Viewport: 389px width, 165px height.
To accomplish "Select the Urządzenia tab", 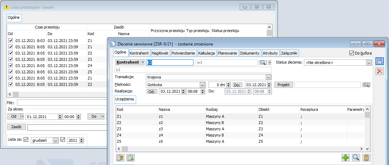I will coord(125,99).
